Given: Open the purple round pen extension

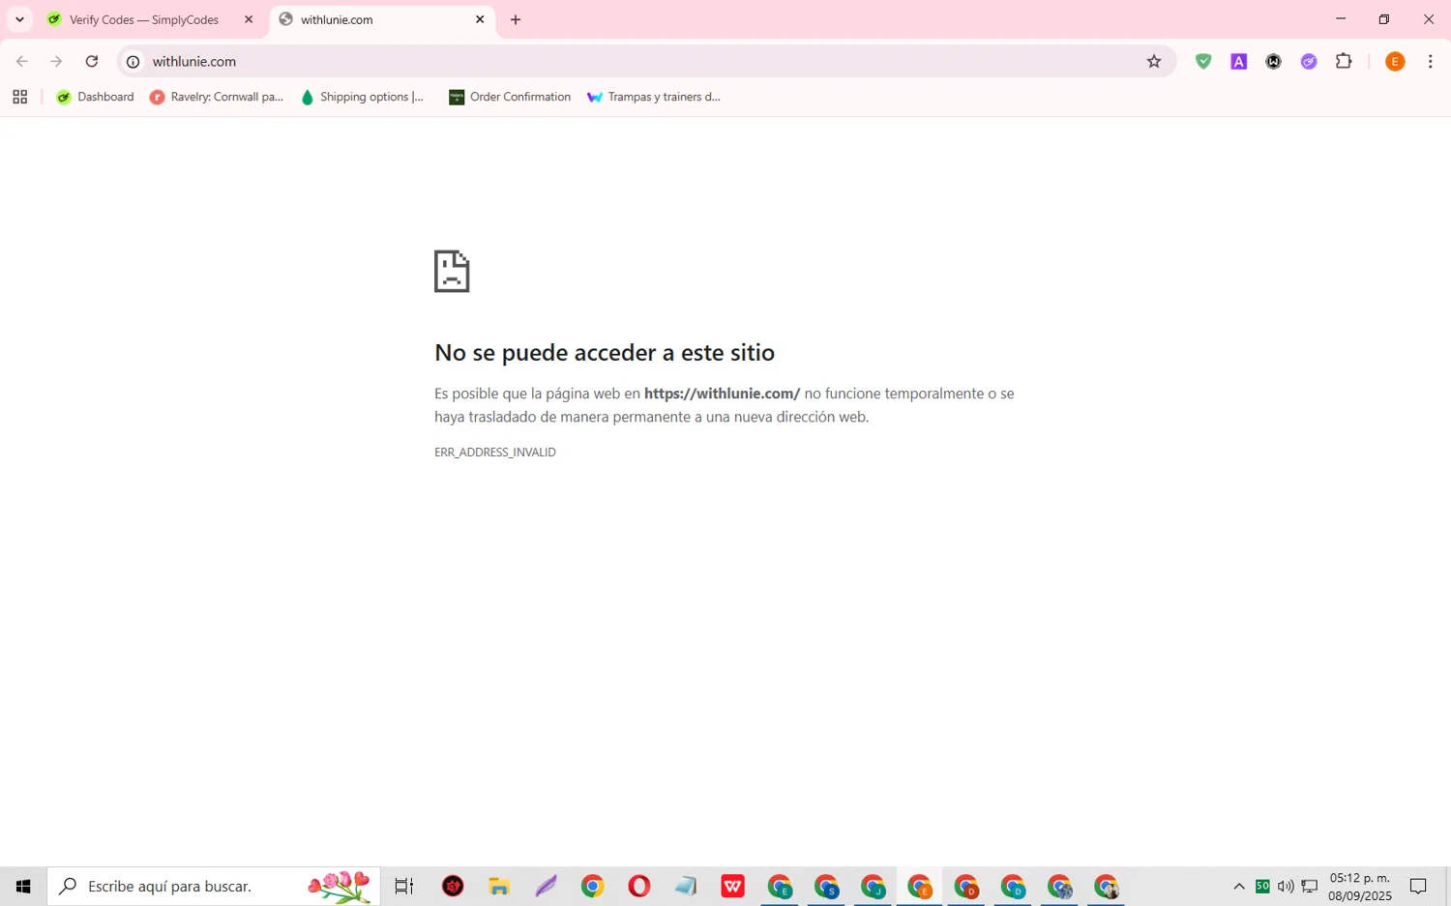Looking at the screenshot, I should [1309, 61].
